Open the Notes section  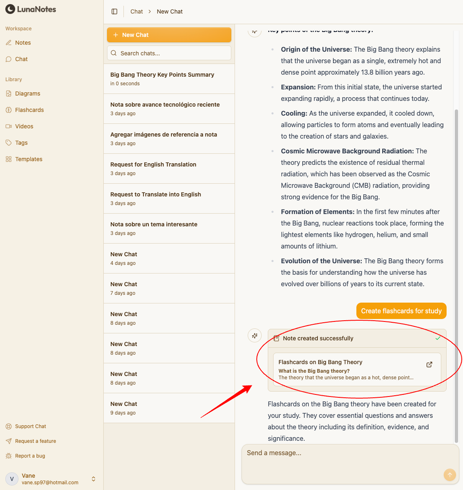(23, 43)
